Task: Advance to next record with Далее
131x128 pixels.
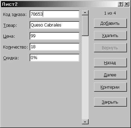Action: [x=110, y=75]
